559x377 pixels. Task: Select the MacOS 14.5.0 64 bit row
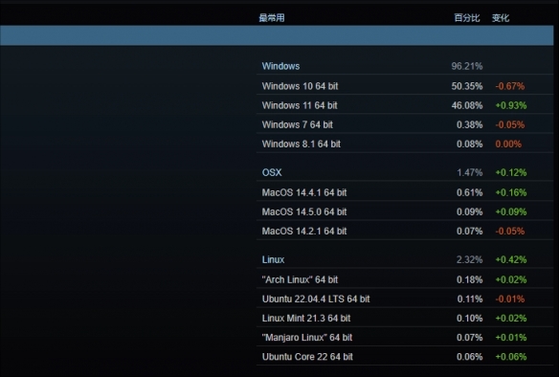pyautogui.click(x=405, y=211)
